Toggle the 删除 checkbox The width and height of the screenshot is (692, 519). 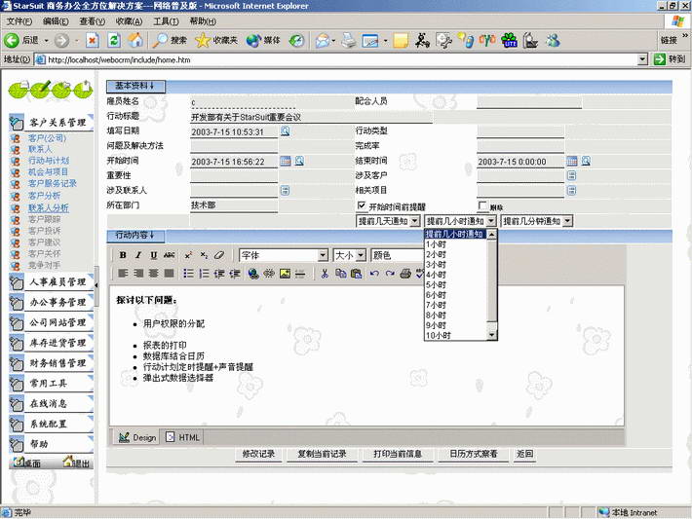coord(482,205)
